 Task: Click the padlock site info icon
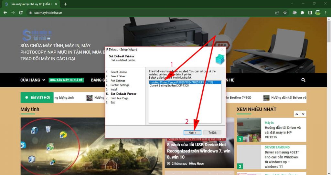click(x=30, y=13)
